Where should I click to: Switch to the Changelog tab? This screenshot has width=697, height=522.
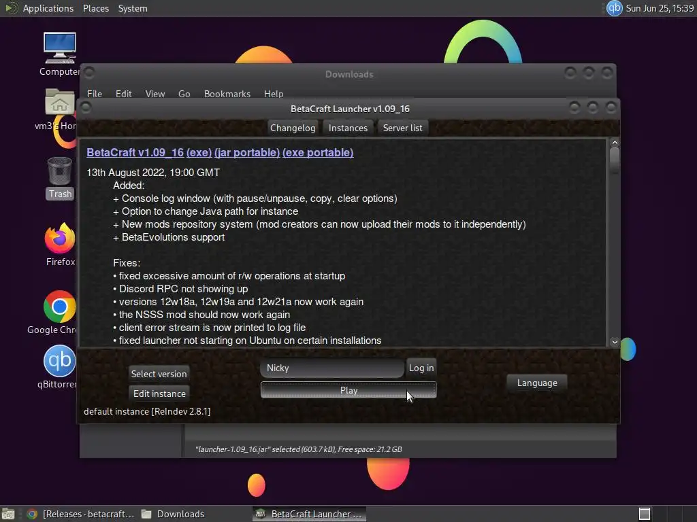pos(293,128)
